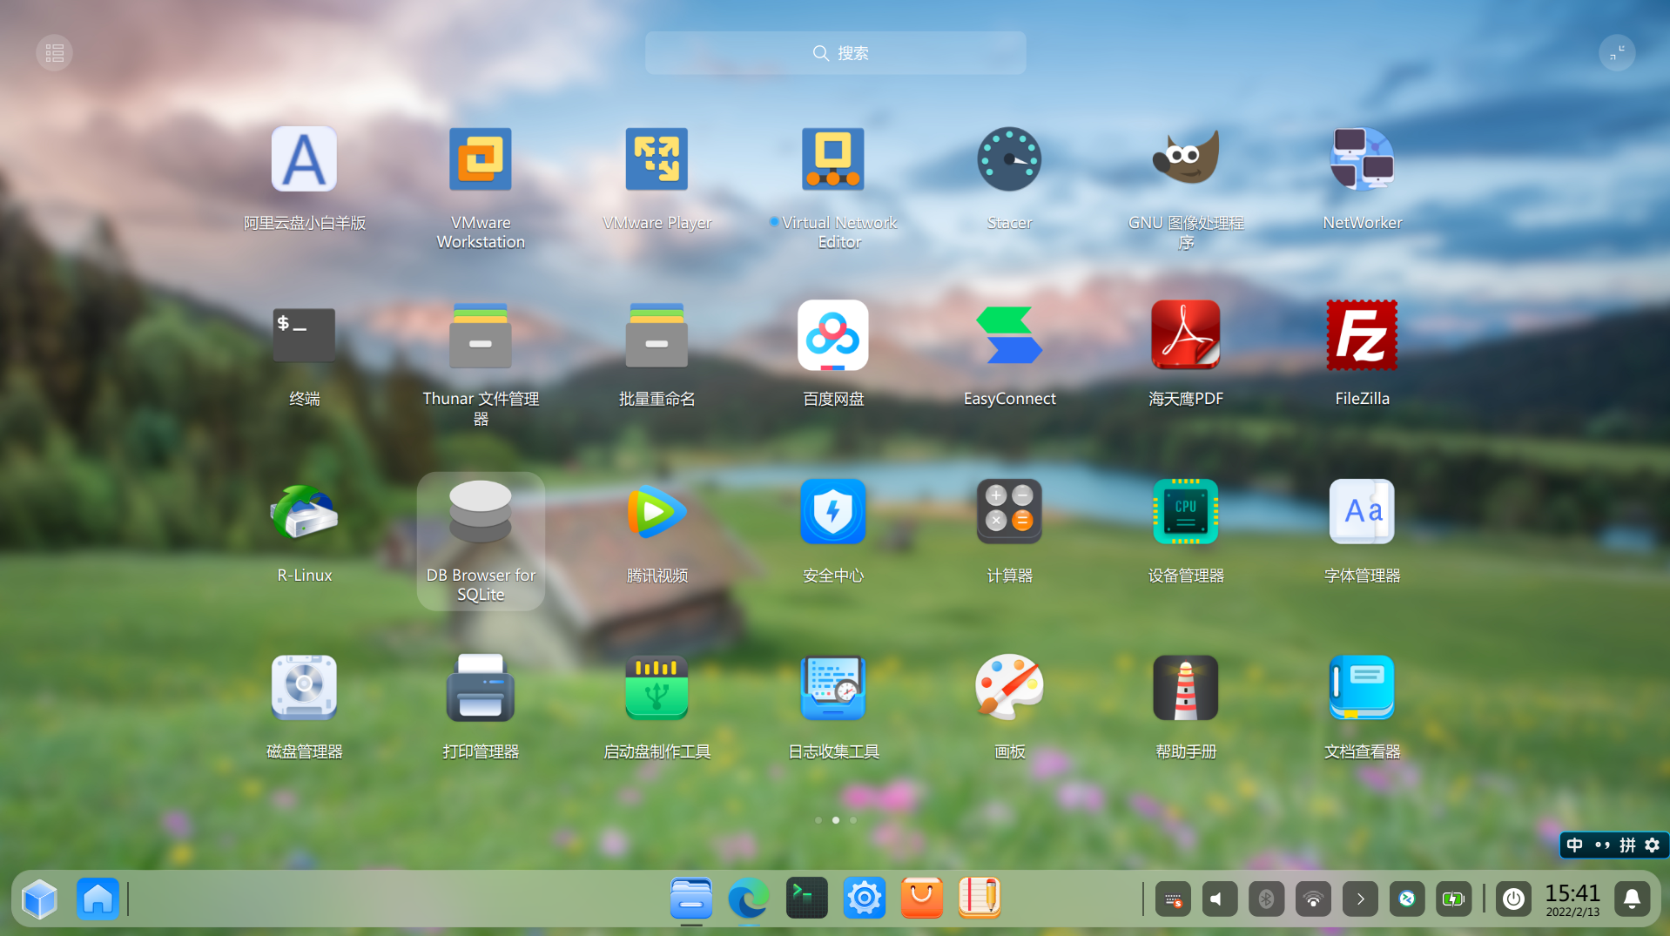Open Virtual Network Editor
1670x936 pixels.
point(833,159)
